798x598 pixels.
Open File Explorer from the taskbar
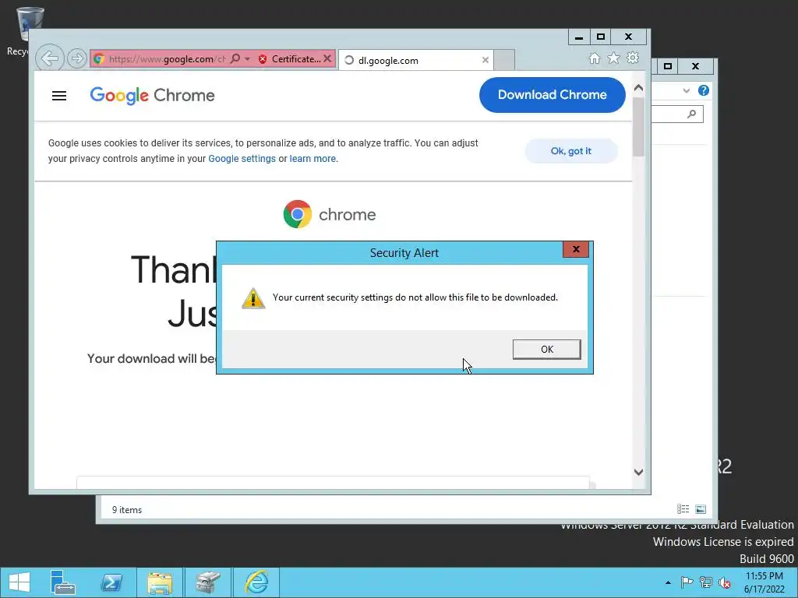coord(159,582)
